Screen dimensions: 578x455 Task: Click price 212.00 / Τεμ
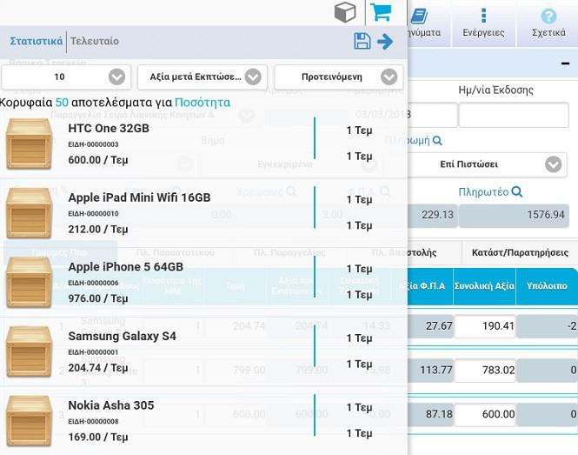[98, 229]
